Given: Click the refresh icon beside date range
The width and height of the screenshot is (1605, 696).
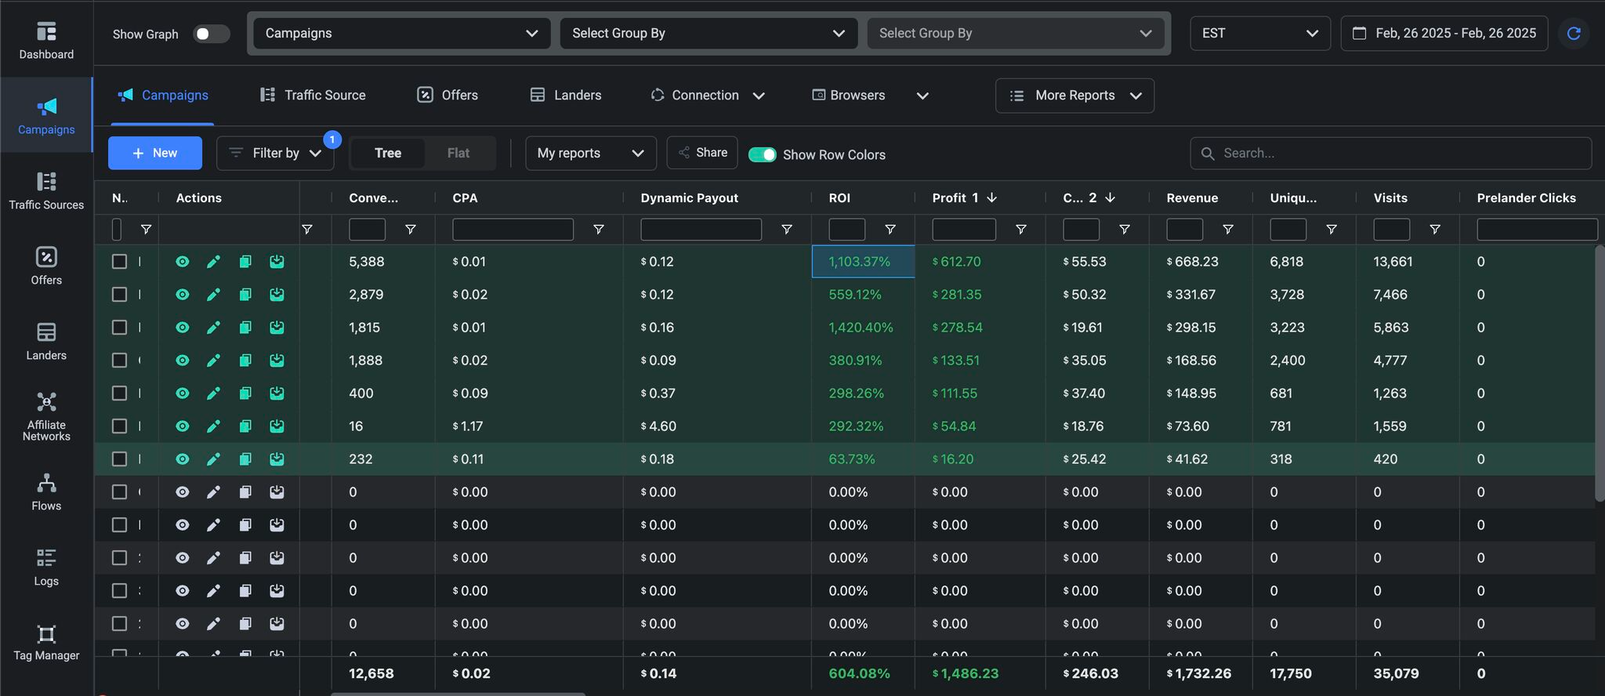Looking at the screenshot, I should 1573,33.
